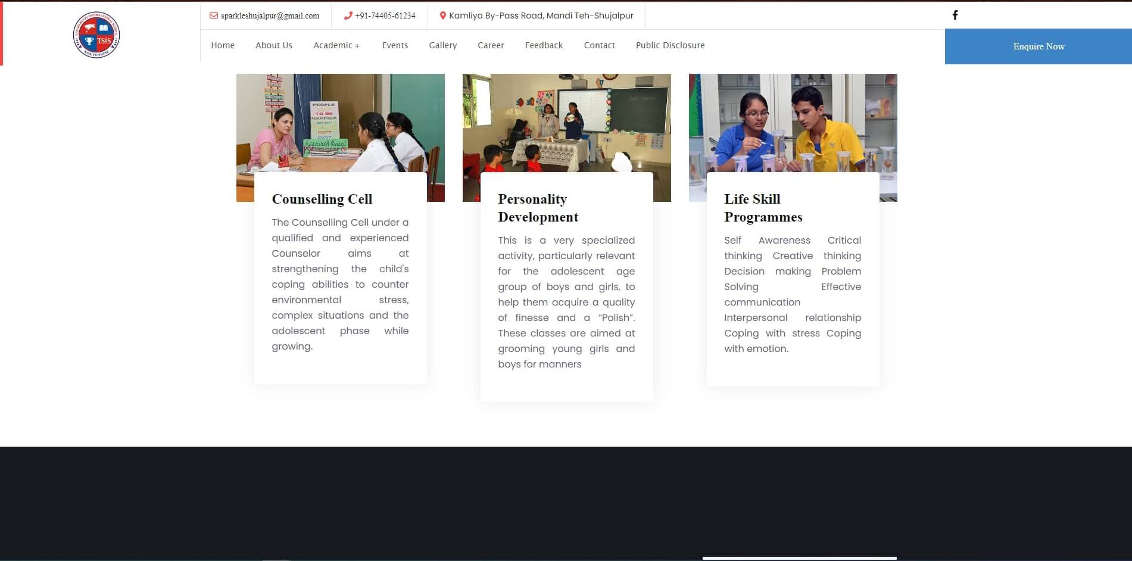Click the phone handset icon

coord(348,15)
